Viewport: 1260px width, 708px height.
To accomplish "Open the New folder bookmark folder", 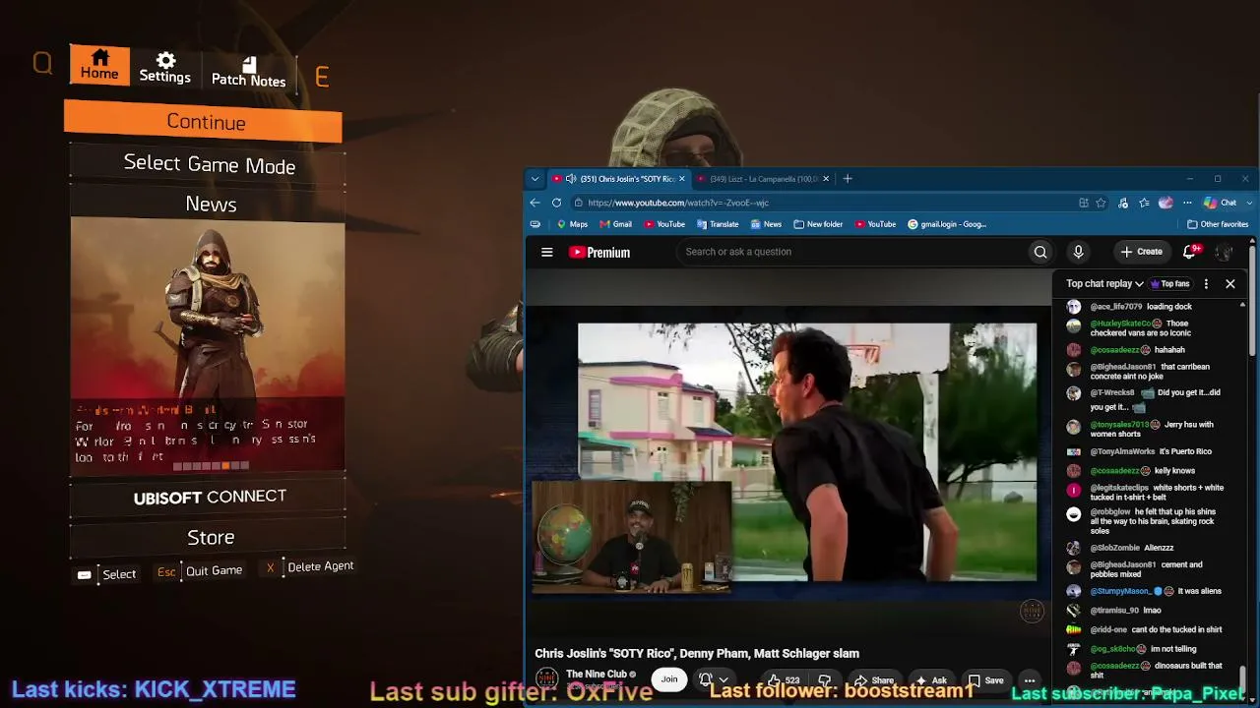I will click(818, 224).
